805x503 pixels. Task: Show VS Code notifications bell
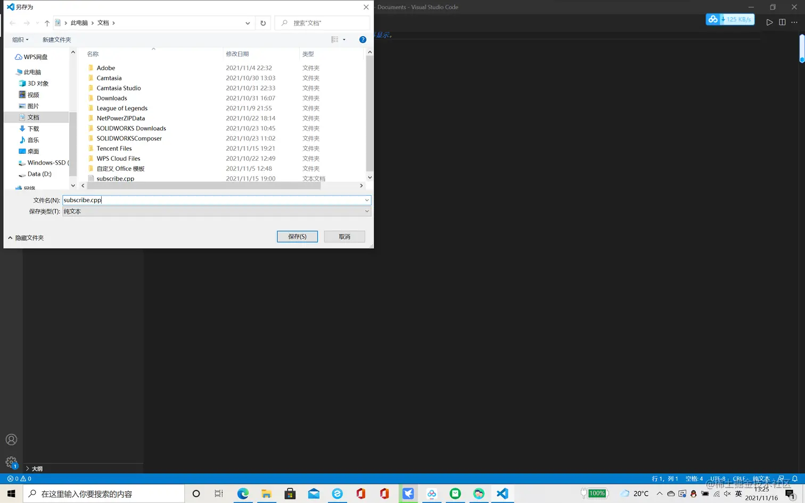(x=795, y=479)
